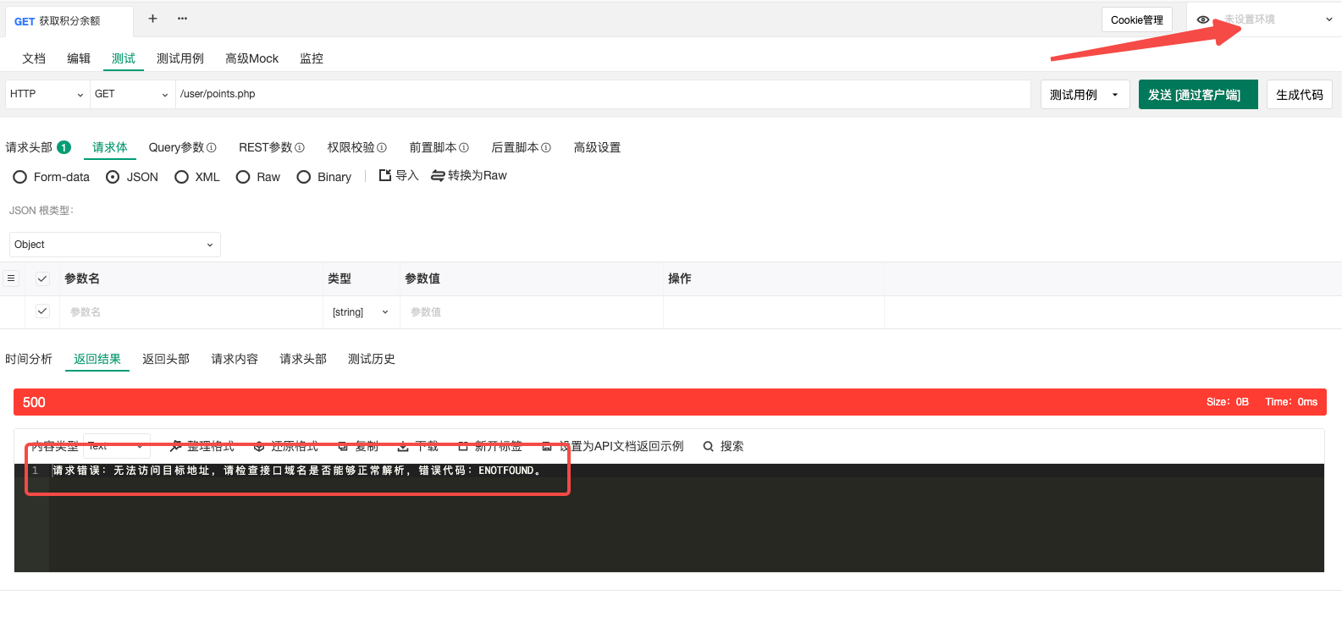This screenshot has width=1342, height=628.
Task: Click info icon beside 权限校验
Action: (x=382, y=147)
